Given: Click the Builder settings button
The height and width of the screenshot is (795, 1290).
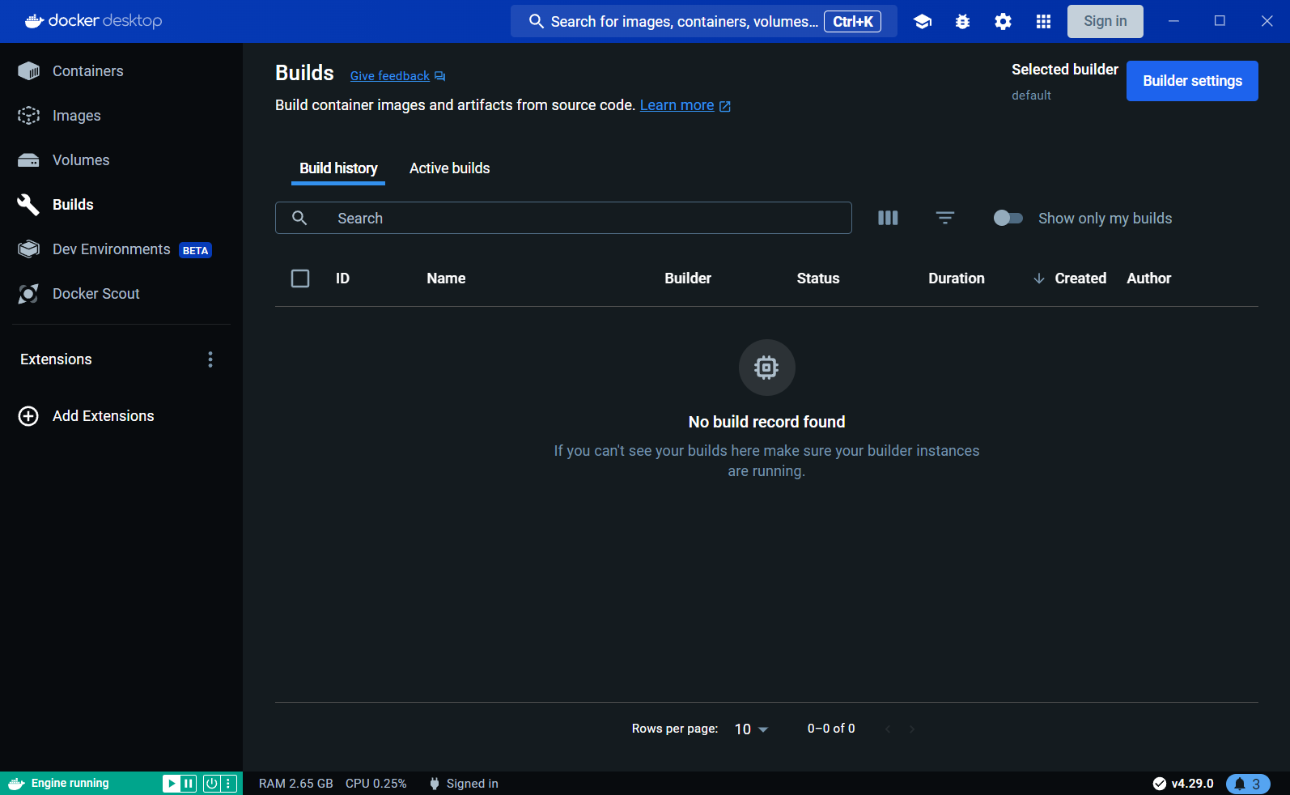Looking at the screenshot, I should (x=1191, y=81).
